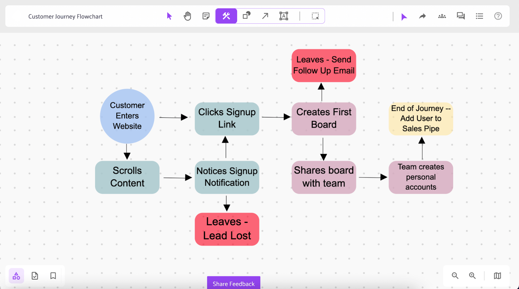Open the purple build tools button

226,16
